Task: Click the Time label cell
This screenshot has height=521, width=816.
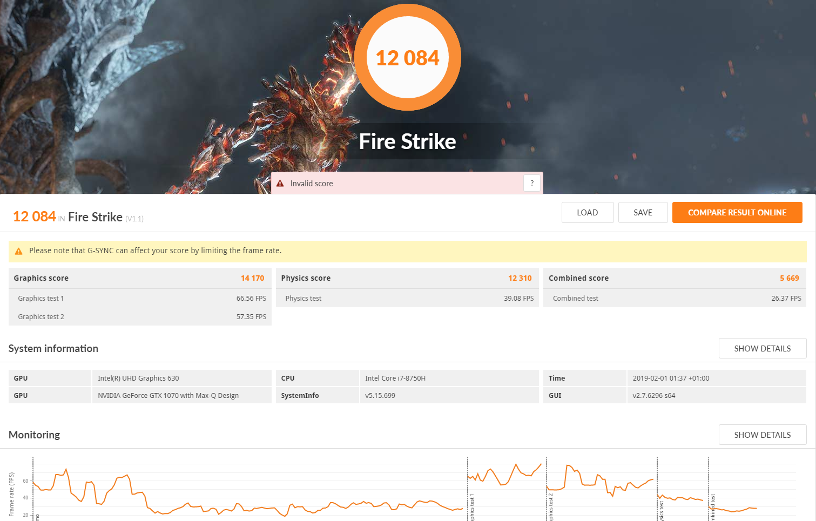Action: tap(585, 378)
